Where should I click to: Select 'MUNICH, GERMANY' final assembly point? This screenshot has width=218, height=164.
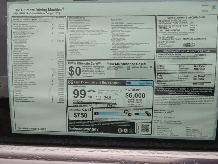pyautogui.click(x=194, y=39)
